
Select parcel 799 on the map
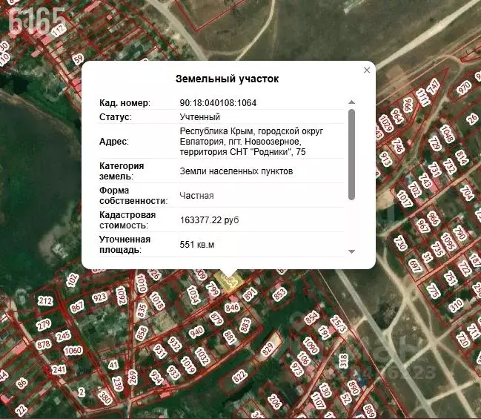(x=213, y=289)
